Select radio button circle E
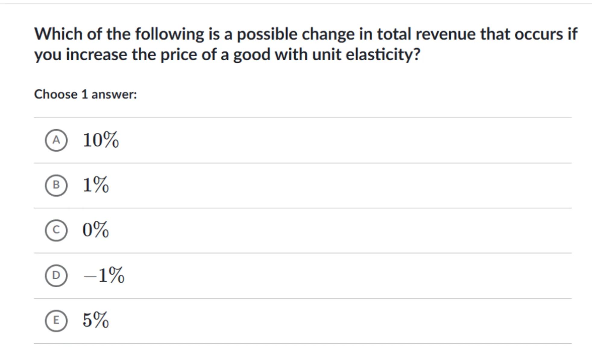This screenshot has height=353, width=592. tap(56, 320)
